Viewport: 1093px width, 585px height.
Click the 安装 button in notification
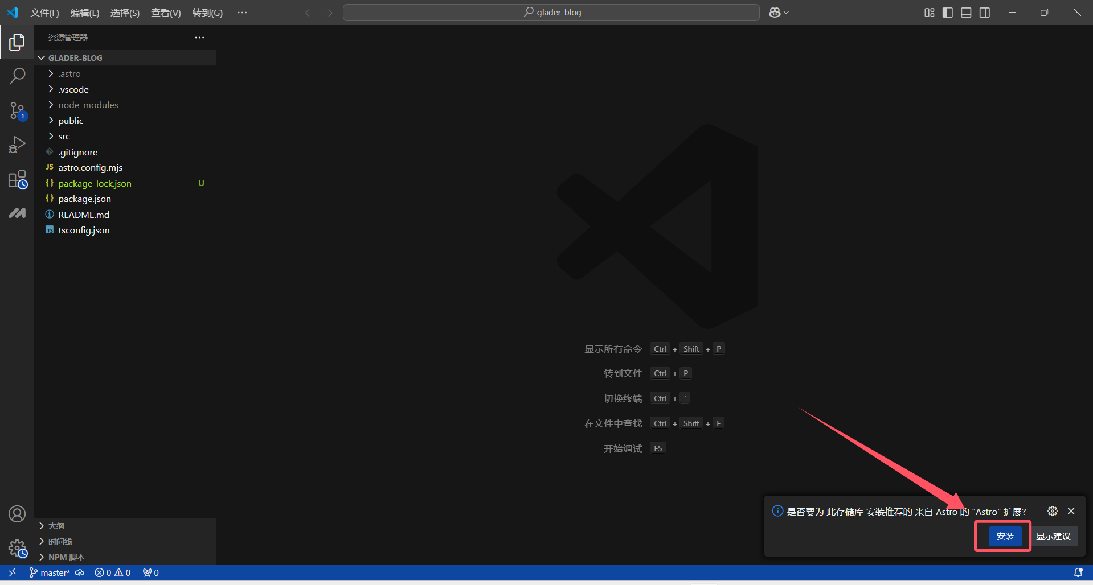pos(1005,536)
